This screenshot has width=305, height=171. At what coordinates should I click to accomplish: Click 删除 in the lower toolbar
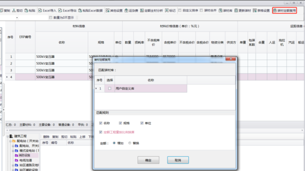pos(46,137)
